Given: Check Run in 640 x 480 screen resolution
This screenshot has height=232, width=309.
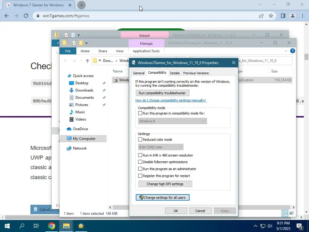Looking at the screenshot, I should (x=140, y=155).
